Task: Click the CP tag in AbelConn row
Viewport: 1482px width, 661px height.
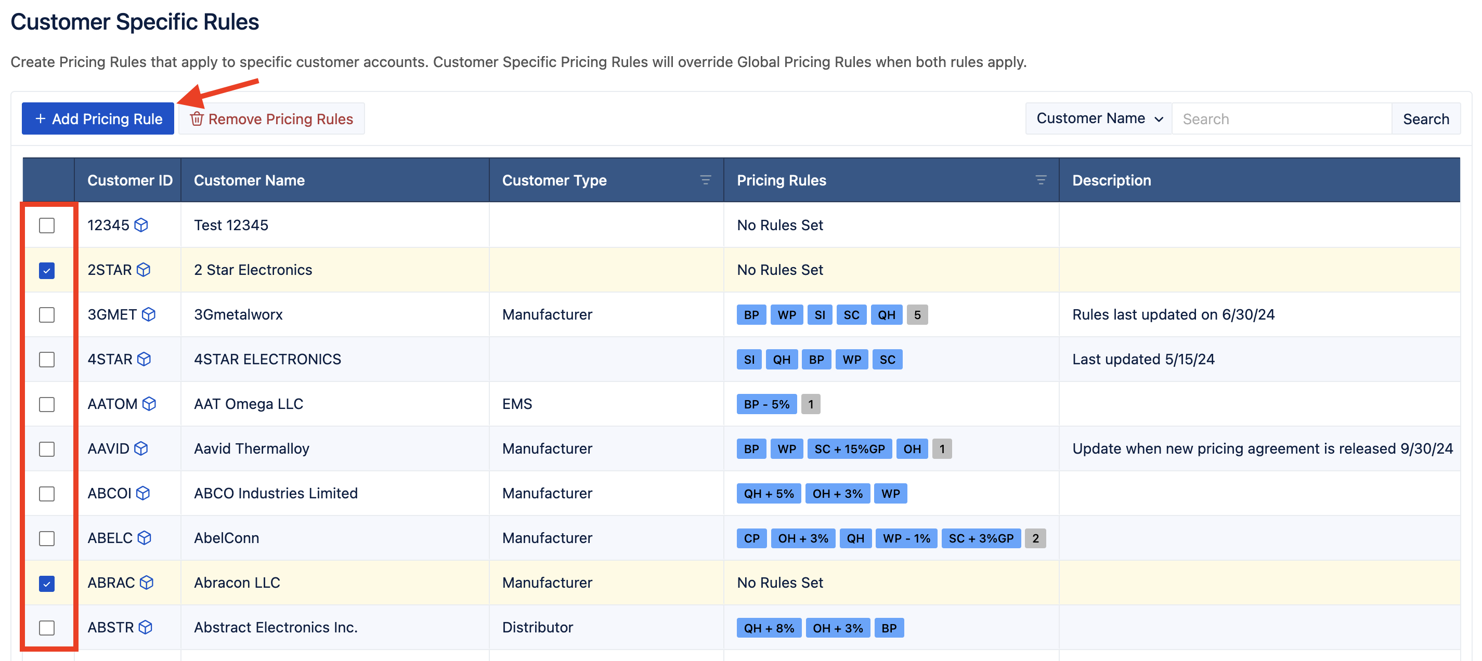Action: (751, 538)
